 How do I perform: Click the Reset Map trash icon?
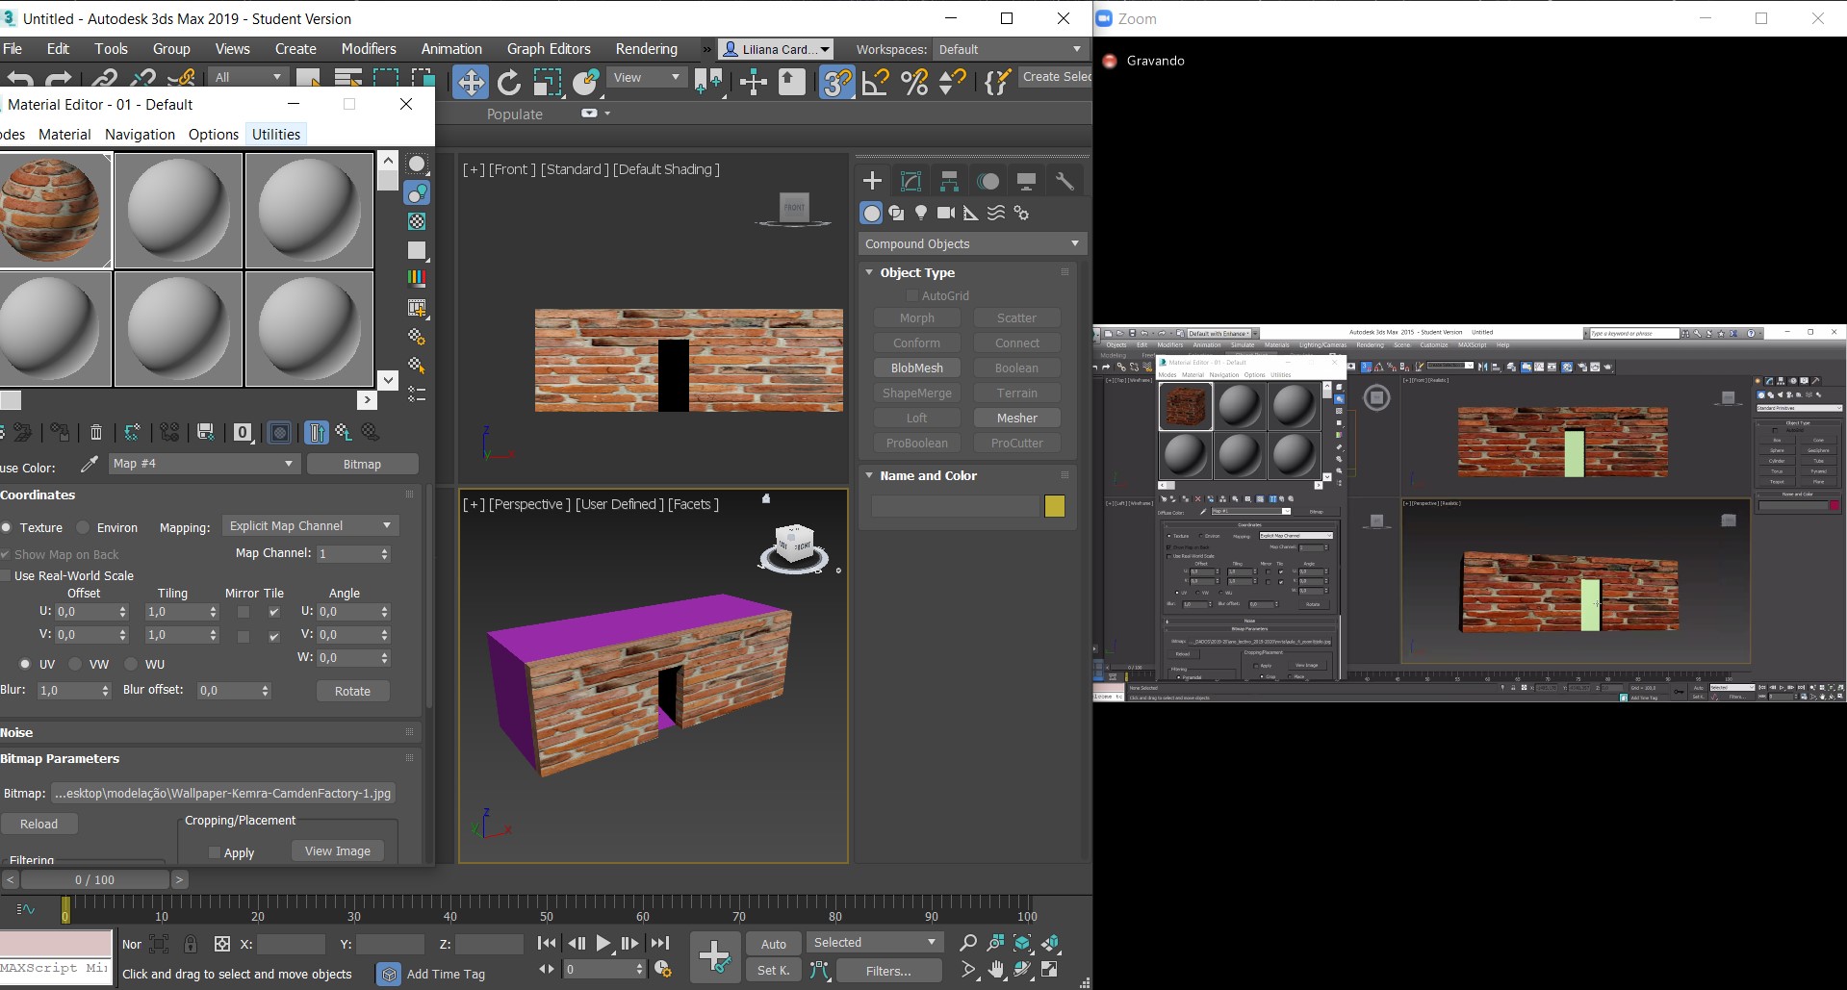coord(96,433)
